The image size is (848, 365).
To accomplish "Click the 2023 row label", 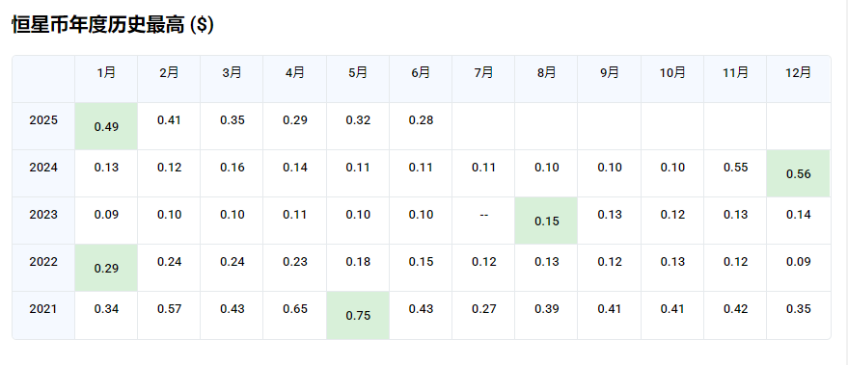I will point(43,215).
